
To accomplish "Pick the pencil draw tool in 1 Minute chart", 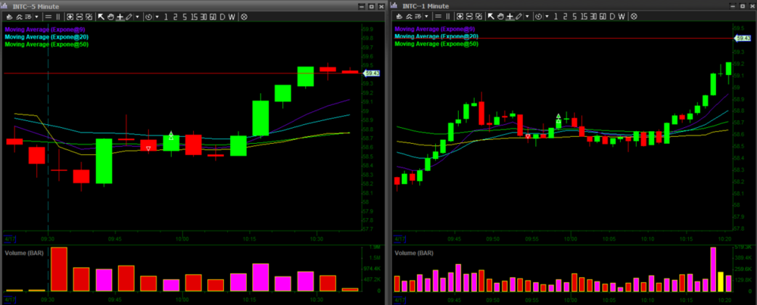I will pos(519,16).
